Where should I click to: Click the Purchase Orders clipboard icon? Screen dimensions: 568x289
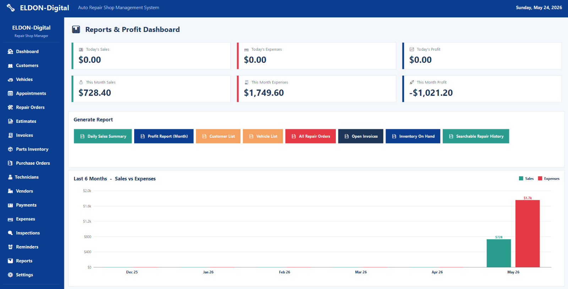point(10,163)
